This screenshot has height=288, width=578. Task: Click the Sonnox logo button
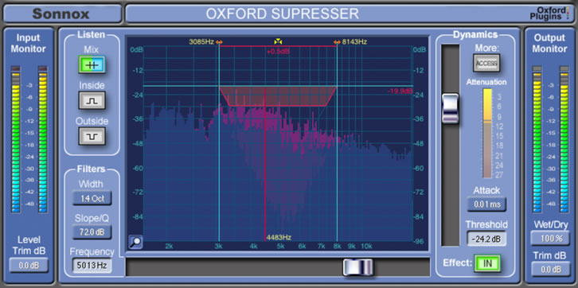(x=61, y=14)
